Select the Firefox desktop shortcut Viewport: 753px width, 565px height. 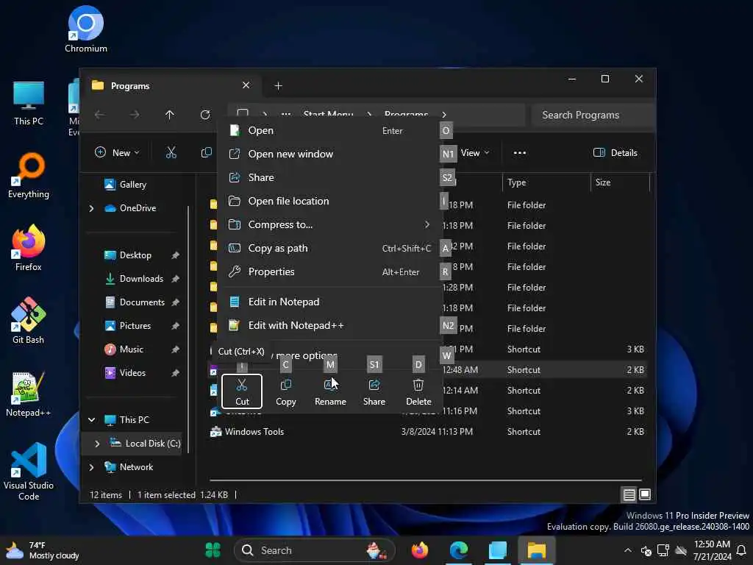29,249
